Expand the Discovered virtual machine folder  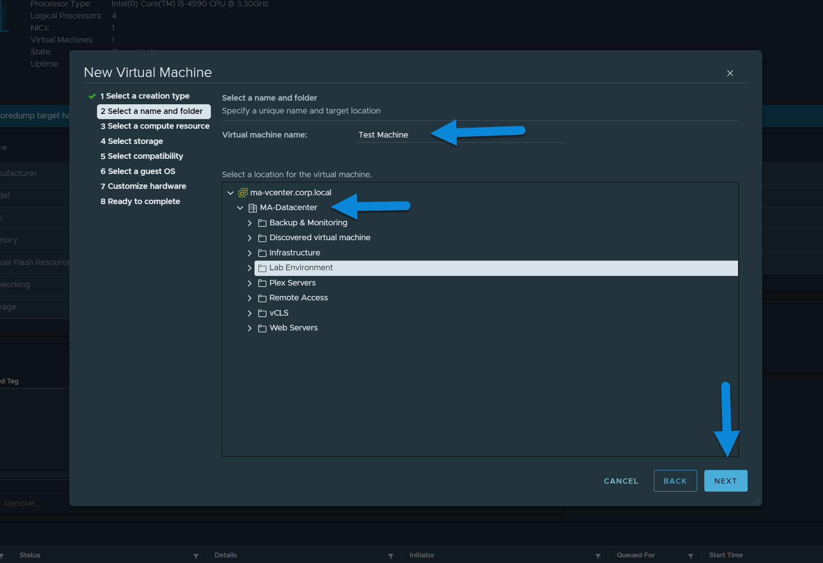pos(250,238)
